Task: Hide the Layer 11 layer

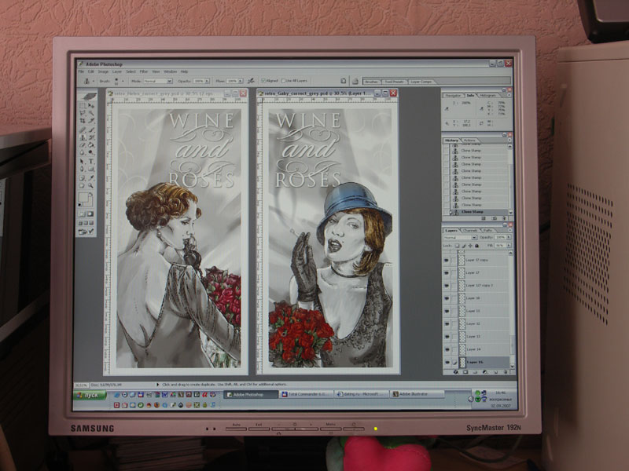Action: coord(447,311)
